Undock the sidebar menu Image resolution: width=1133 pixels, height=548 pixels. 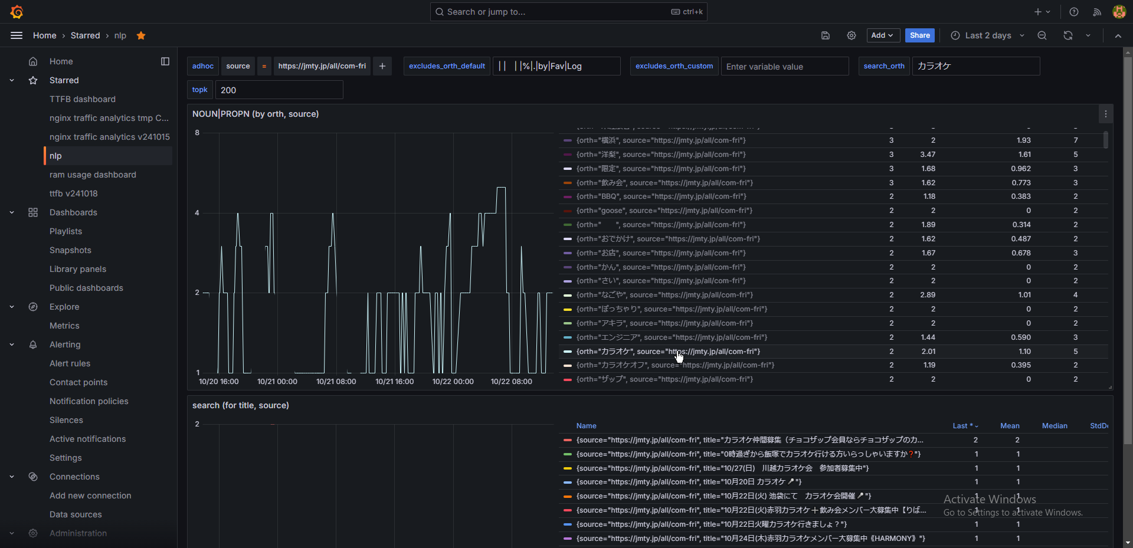165,61
